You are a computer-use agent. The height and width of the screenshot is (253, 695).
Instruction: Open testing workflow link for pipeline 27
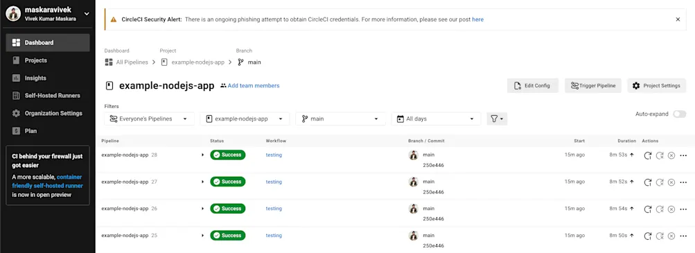[x=274, y=182]
